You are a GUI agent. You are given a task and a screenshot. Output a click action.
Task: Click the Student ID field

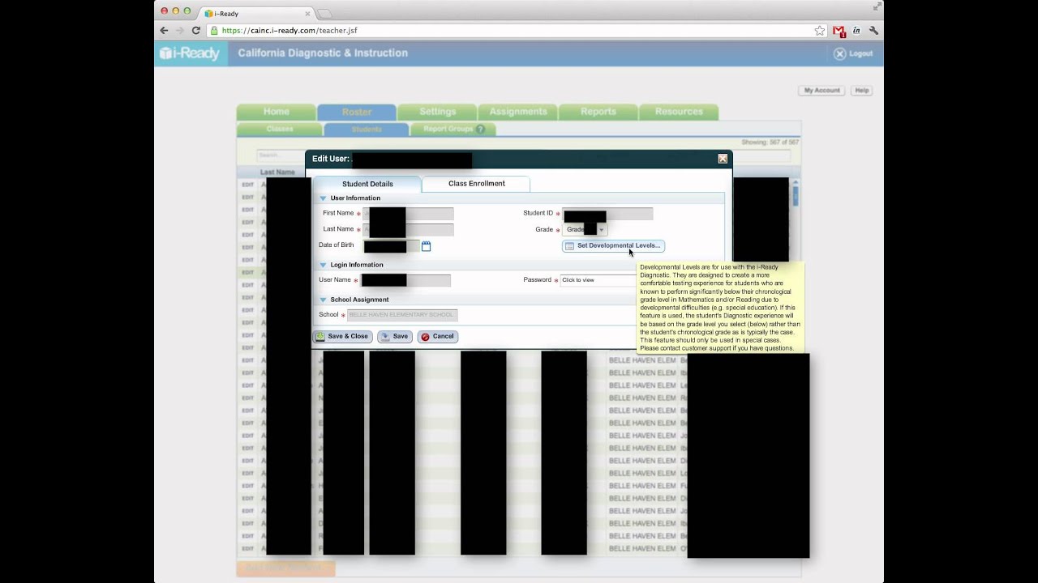[x=607, y=213]
